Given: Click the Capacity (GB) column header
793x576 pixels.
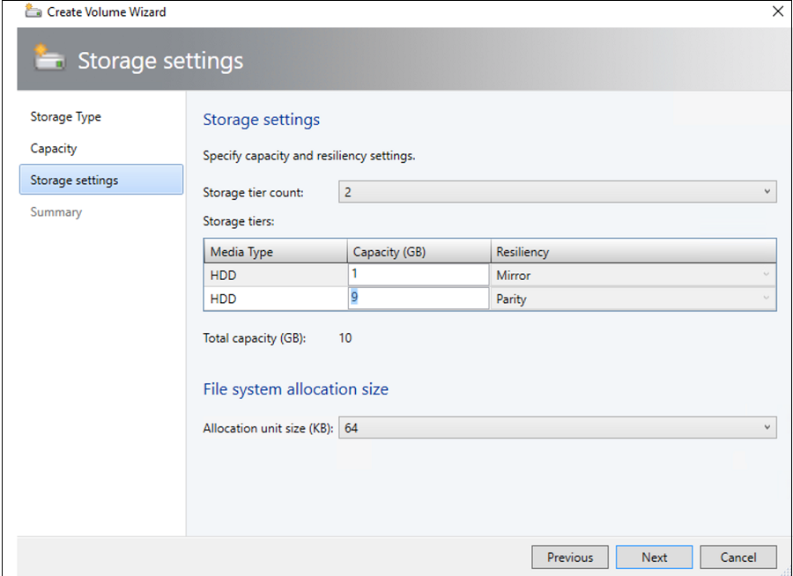Looking at the screenshot, I should 389,251.
